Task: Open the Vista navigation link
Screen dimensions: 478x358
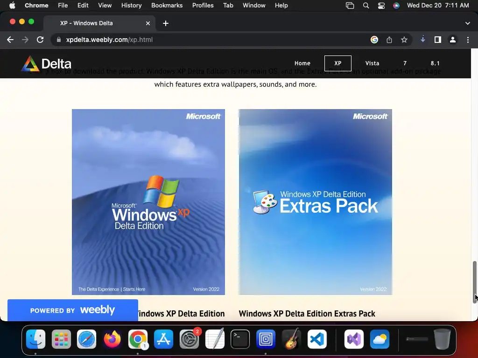Action: coord(372,63)
